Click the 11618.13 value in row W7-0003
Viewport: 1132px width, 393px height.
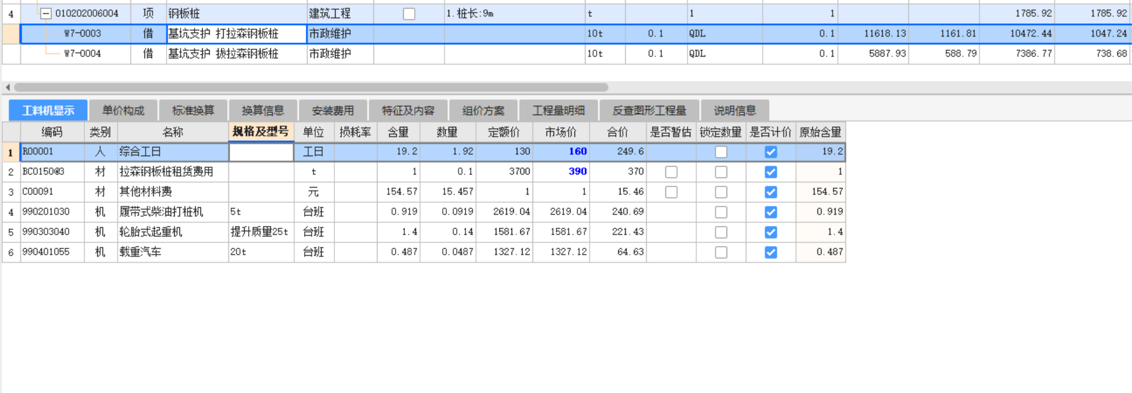coord(873,34)
